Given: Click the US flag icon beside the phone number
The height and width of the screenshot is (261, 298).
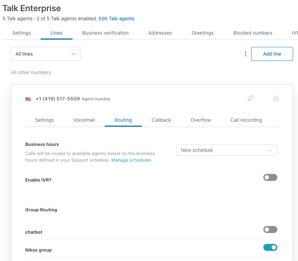Looking at the screenshot, I should coord(28,99).
